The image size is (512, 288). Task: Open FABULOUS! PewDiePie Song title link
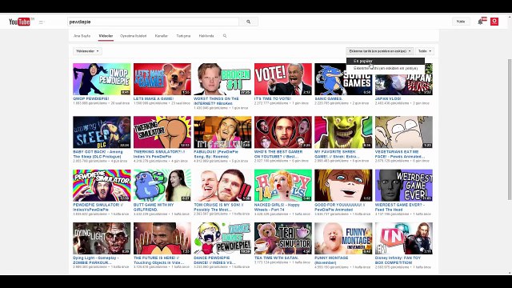216,154
